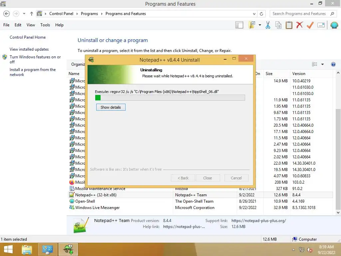The image size is (341, 256).
Task: Open the Help menu
Action: click(59, 25)
